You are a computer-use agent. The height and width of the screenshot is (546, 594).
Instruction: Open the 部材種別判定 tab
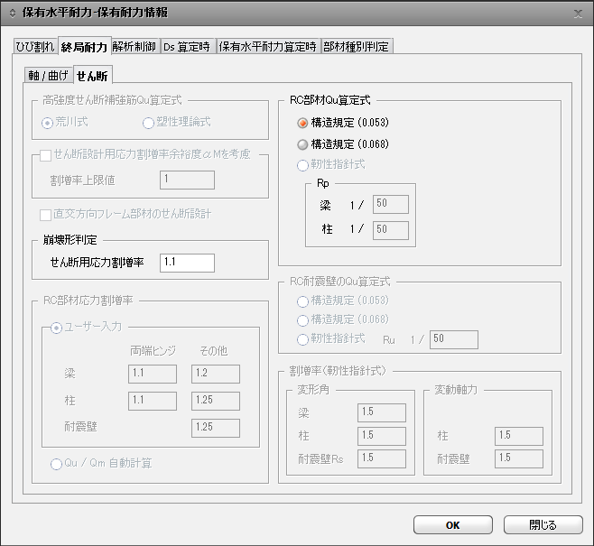[x=357, y=47]
